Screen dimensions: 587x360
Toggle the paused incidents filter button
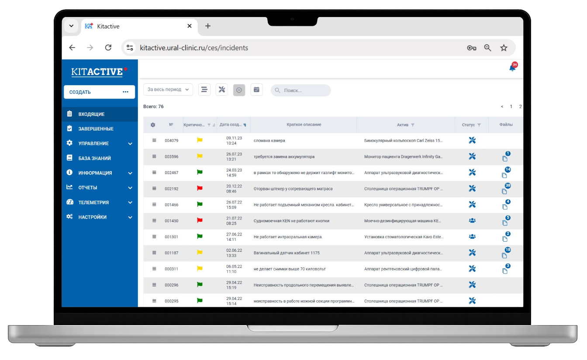[239, 90]
